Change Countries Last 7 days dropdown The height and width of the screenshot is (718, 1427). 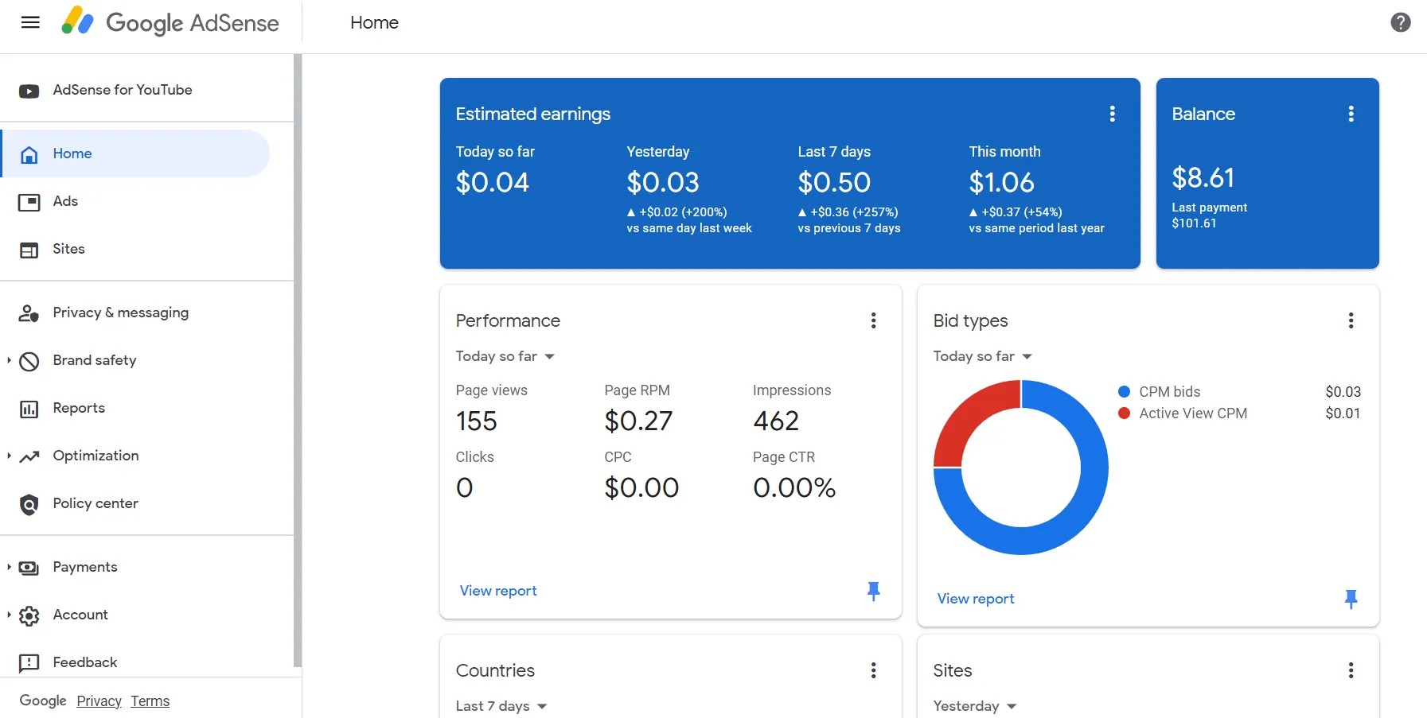pyautogui.click(x=501, y=706)
